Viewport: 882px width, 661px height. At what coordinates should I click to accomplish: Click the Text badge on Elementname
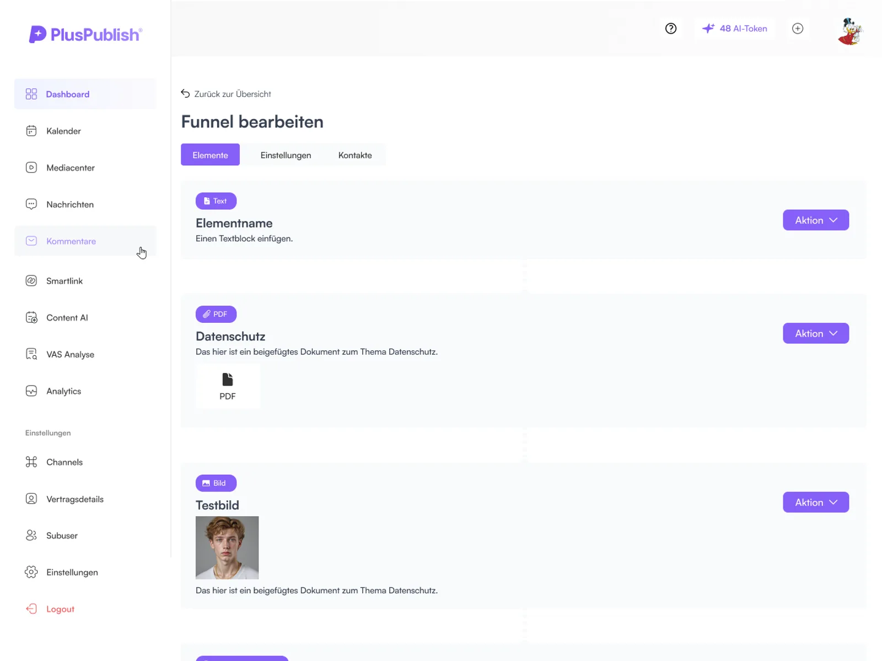click(x=216, y=201)
